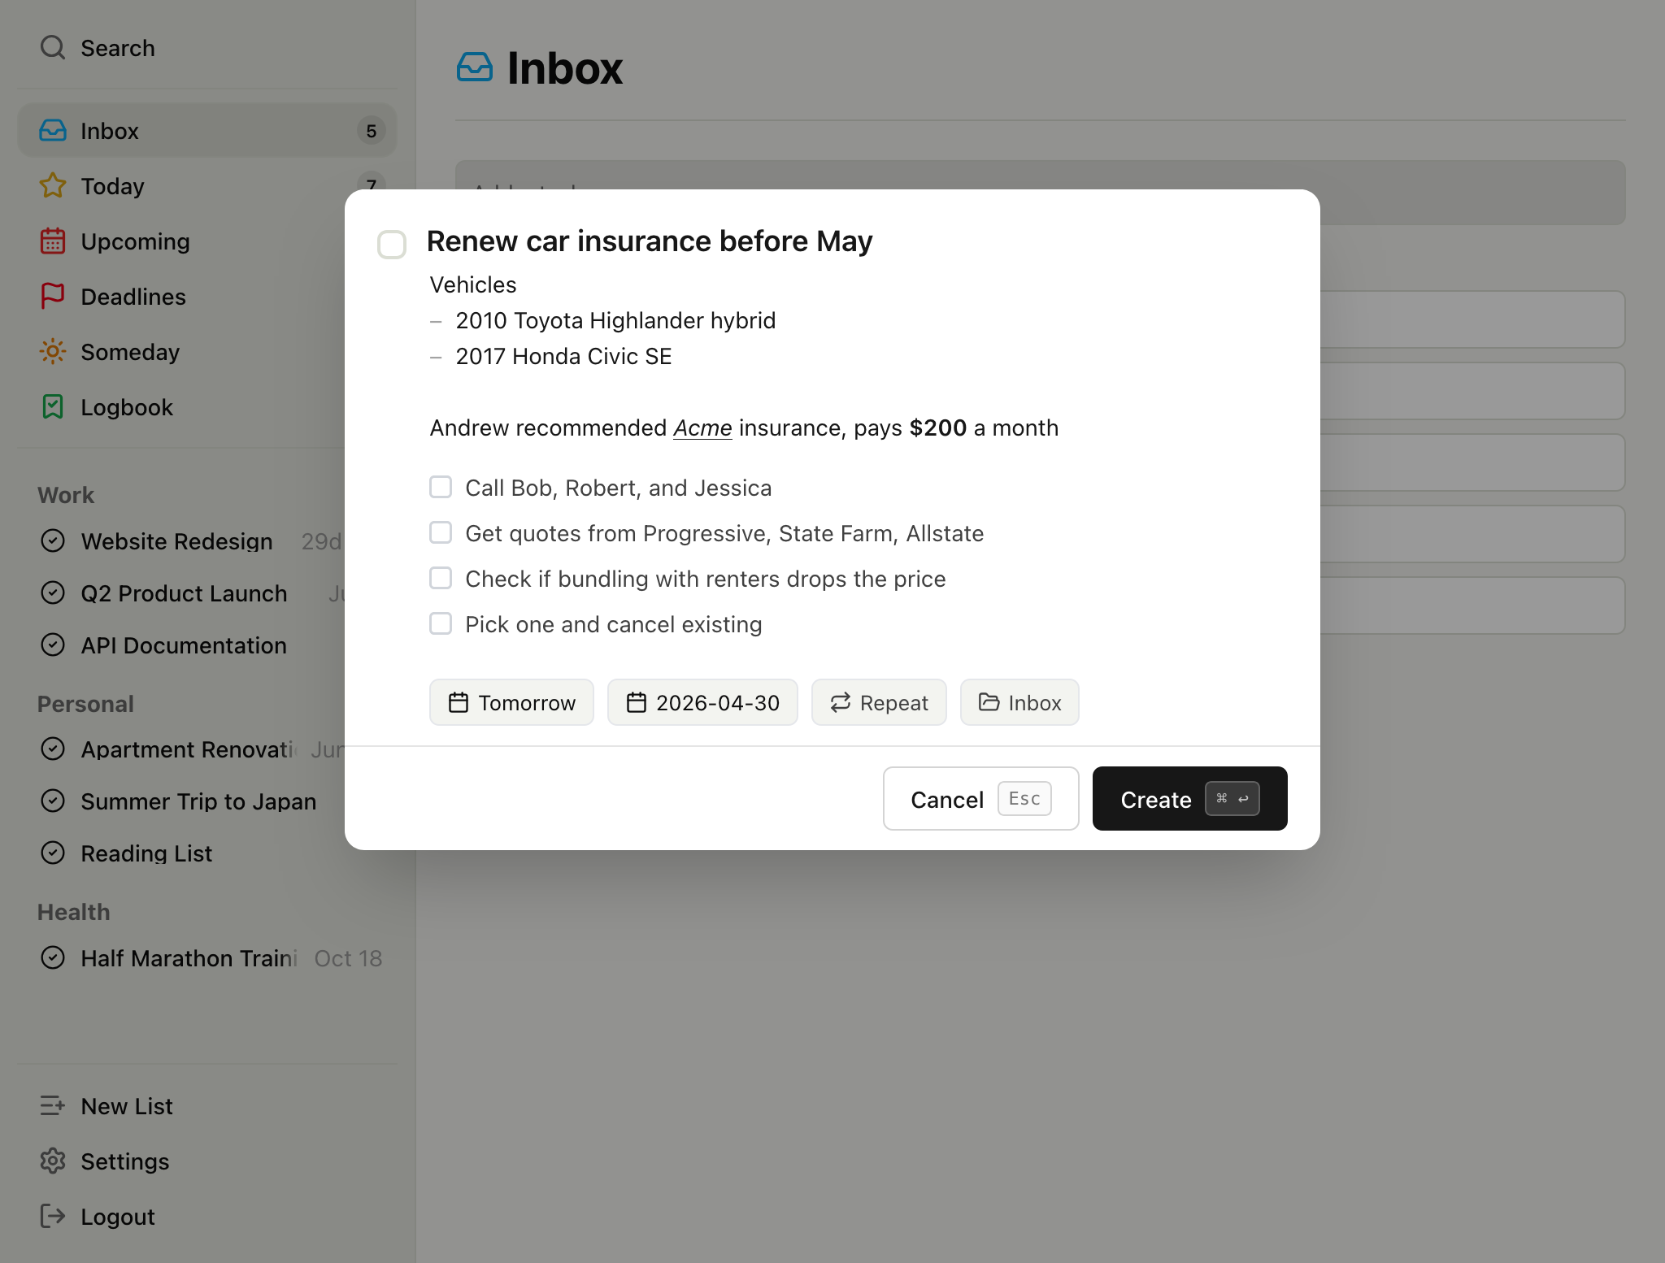Mark 'Pick one and cancel existing' done
This screenshot has width=1665, height=1263.
pyautogui.click(x=441, y=624)
